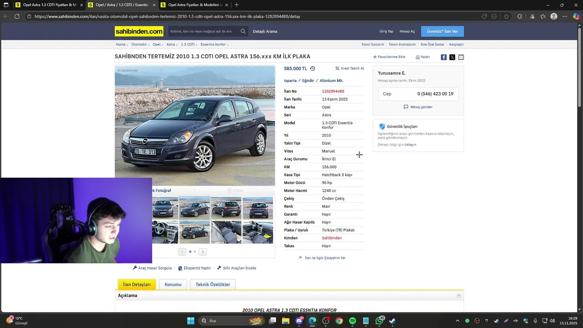The image size is (583, 328).
Task: Open WhatsApp from the taskbar
Action: point(379,321)
